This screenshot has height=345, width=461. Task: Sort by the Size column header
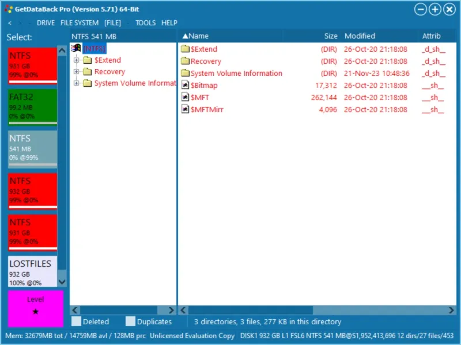311,36
